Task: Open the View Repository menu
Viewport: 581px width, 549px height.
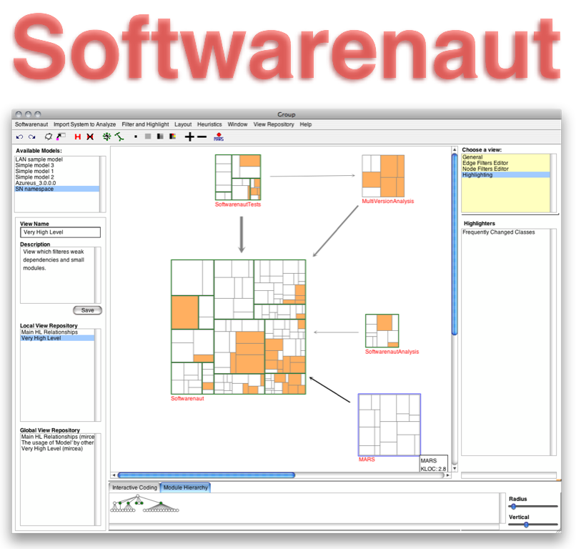Action: coord(274,124)
